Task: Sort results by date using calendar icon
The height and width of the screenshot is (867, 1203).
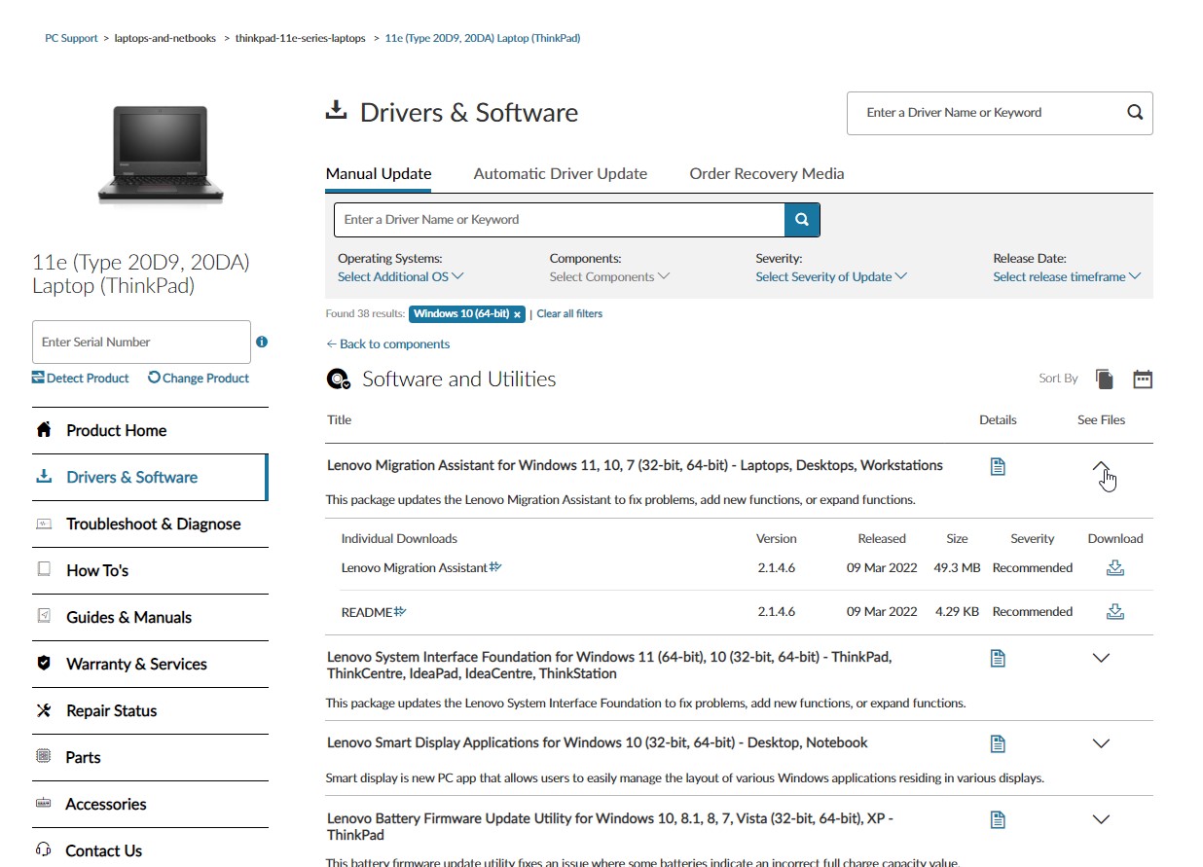Action: pos(1142,378)
